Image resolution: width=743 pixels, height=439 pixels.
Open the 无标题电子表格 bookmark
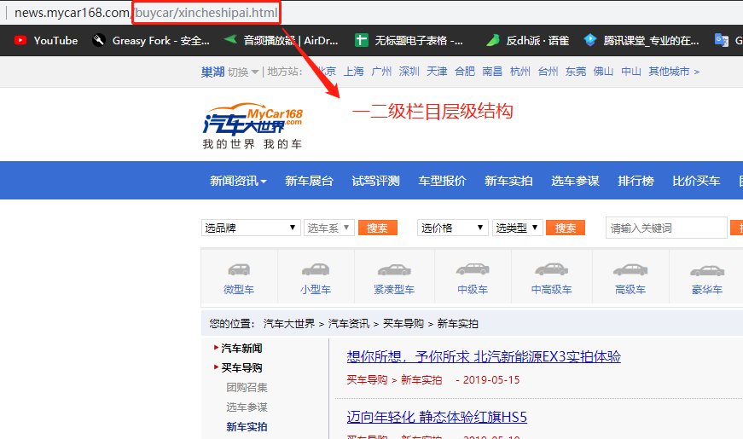point(409,41)
